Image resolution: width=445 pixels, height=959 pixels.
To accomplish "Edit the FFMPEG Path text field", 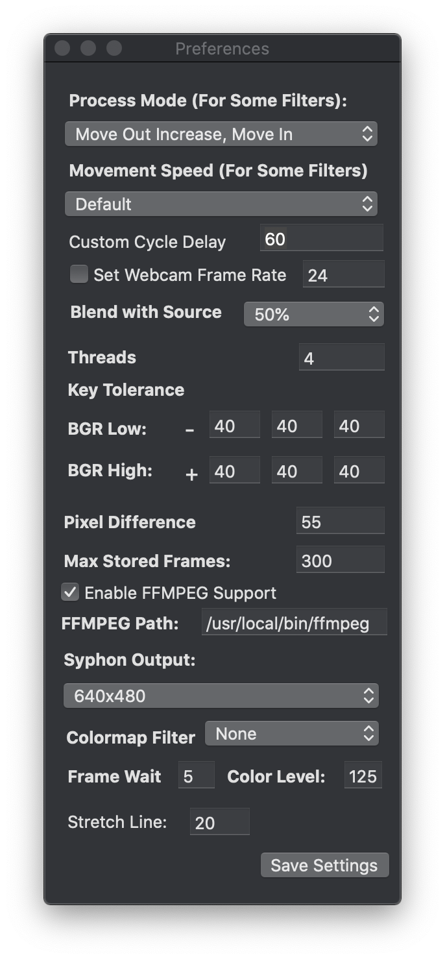I will pos(294,624).
